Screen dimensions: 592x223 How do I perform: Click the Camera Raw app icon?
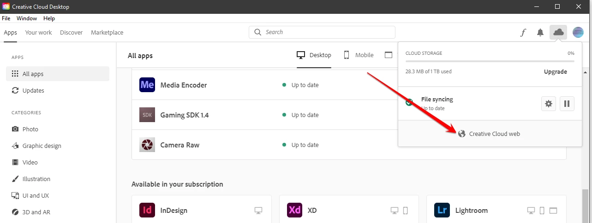147,145
